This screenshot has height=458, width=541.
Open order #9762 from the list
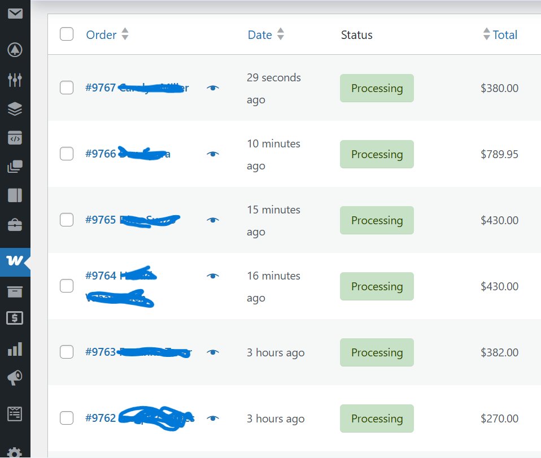point(101,418)
